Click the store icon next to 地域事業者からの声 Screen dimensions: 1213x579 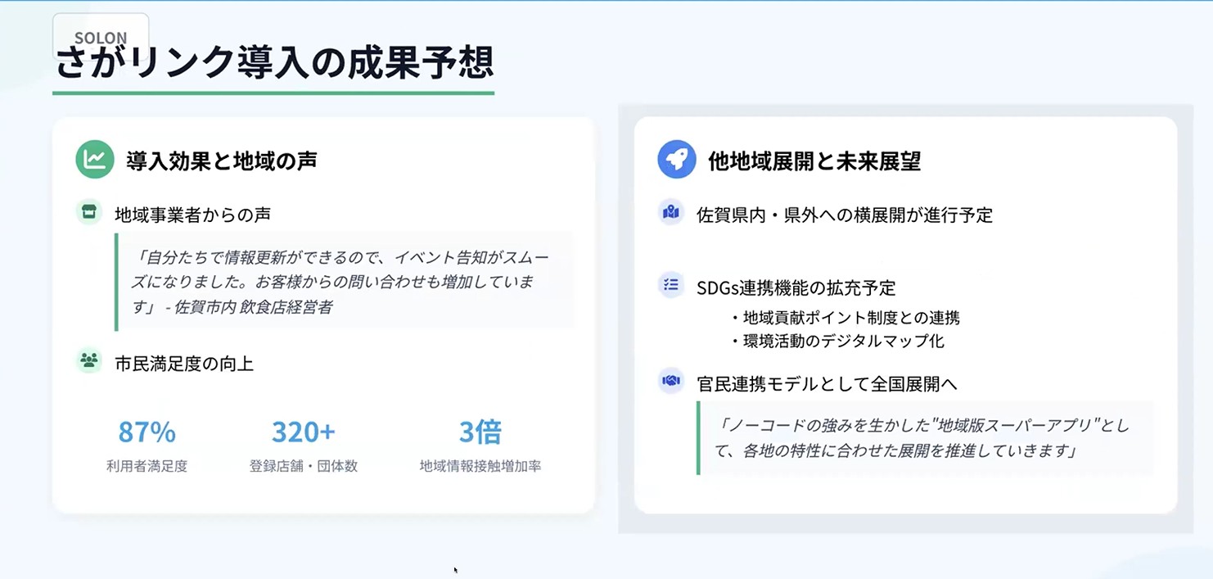89,212
